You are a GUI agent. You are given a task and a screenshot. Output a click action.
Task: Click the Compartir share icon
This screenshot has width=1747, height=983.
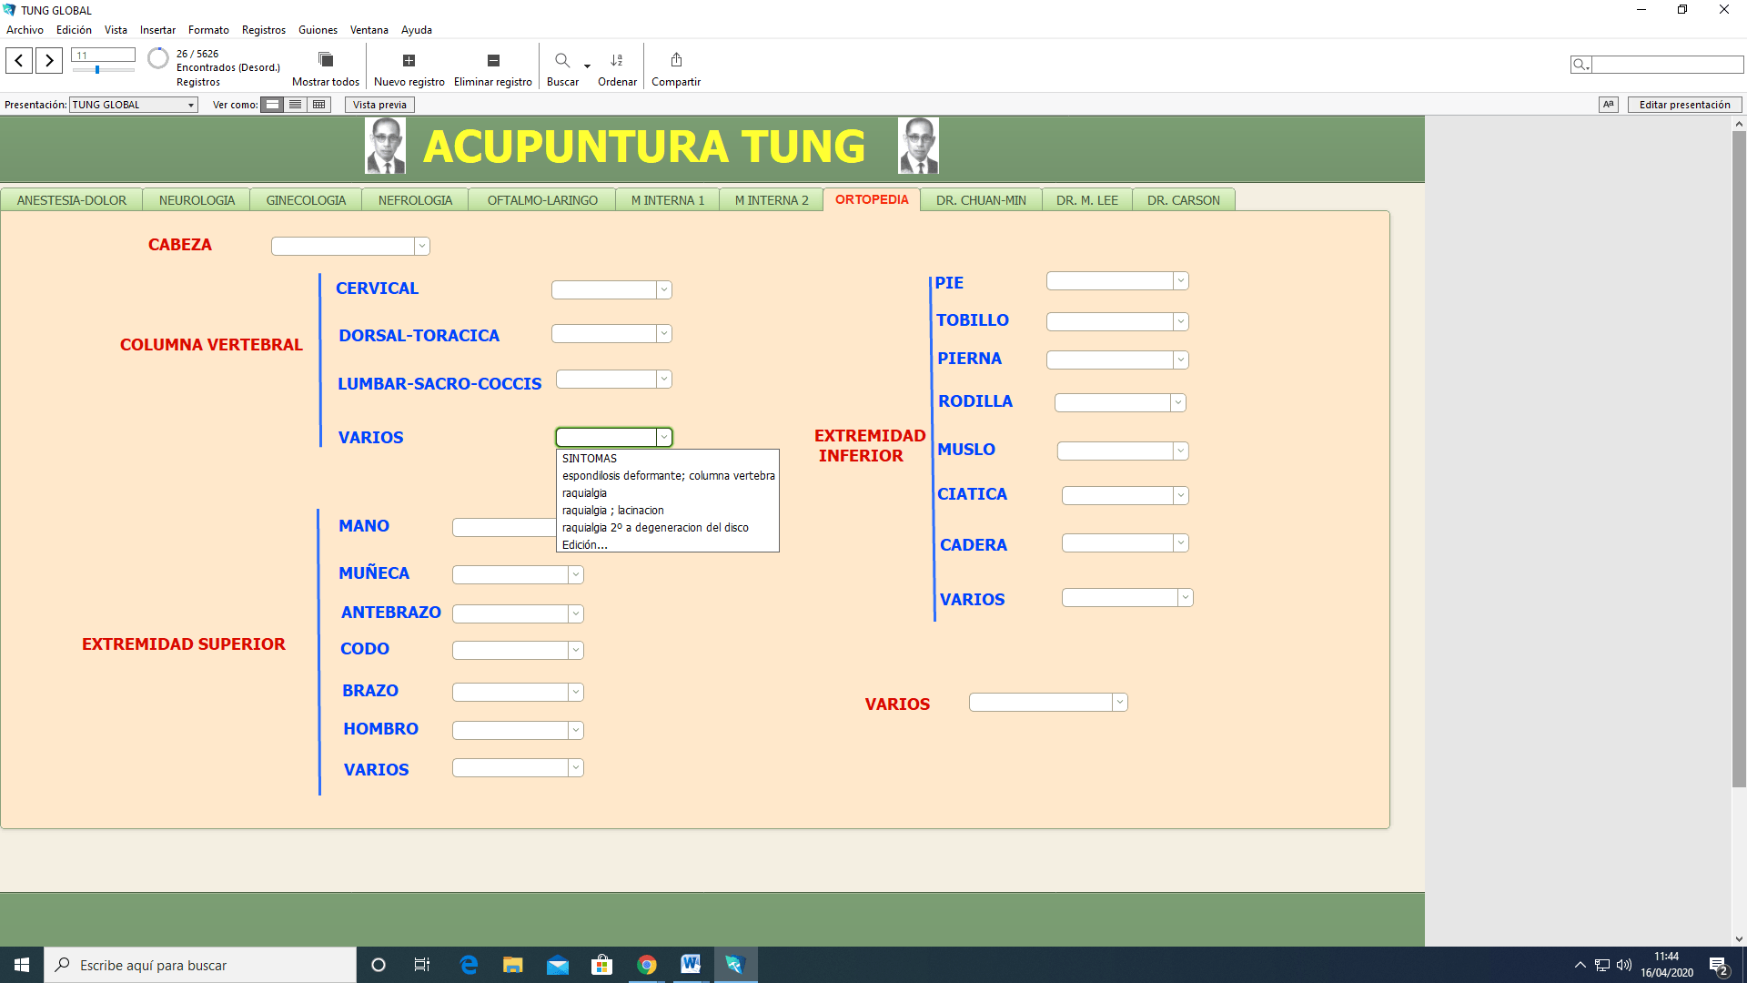(x=676, y=60)
